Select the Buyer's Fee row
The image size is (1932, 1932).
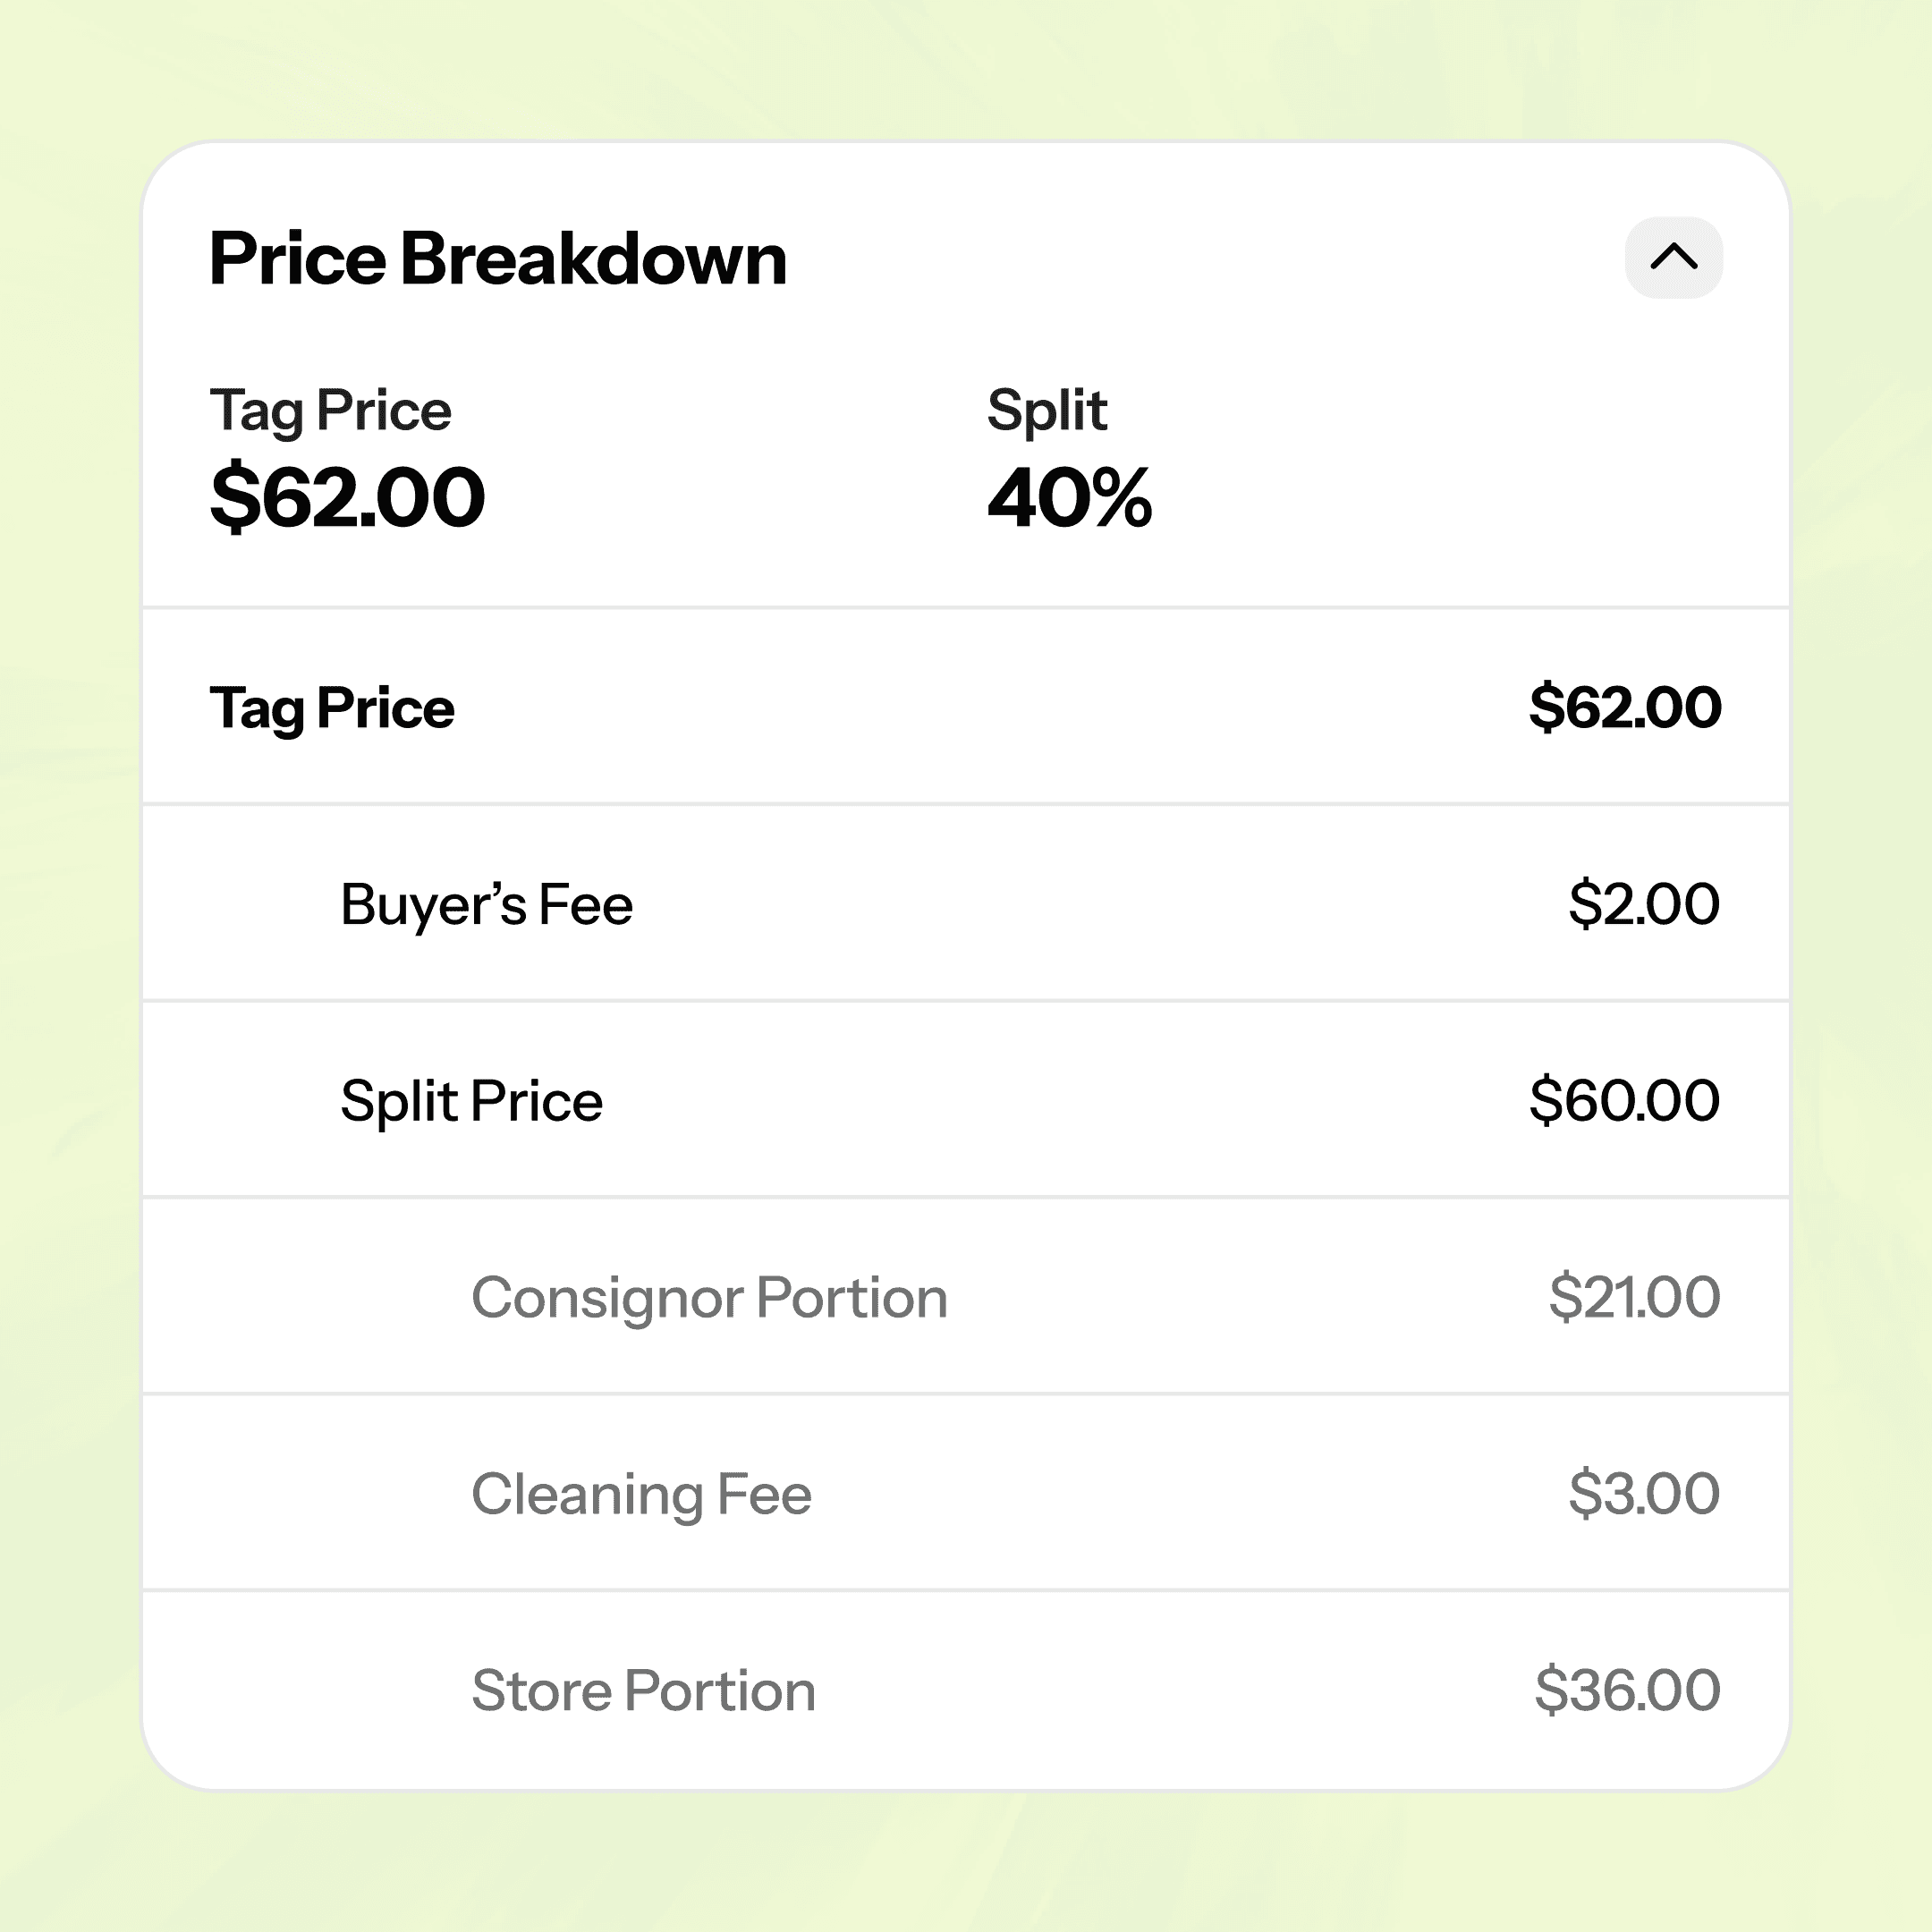965,903
